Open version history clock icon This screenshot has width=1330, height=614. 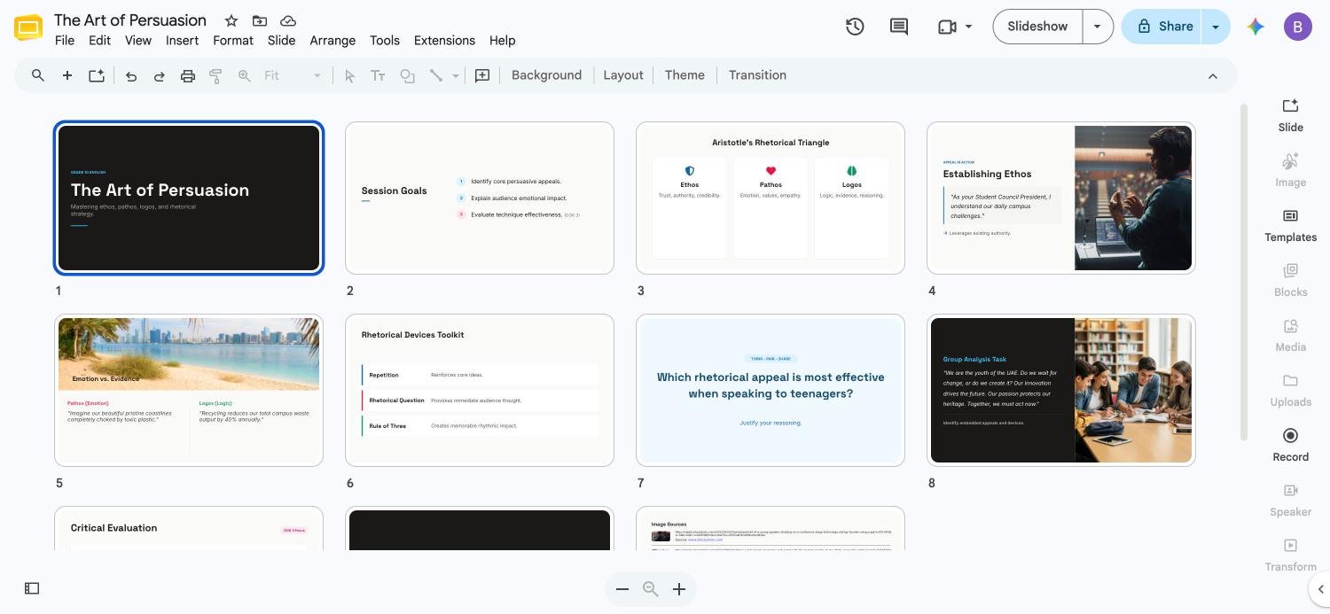(x=855, y=27)
